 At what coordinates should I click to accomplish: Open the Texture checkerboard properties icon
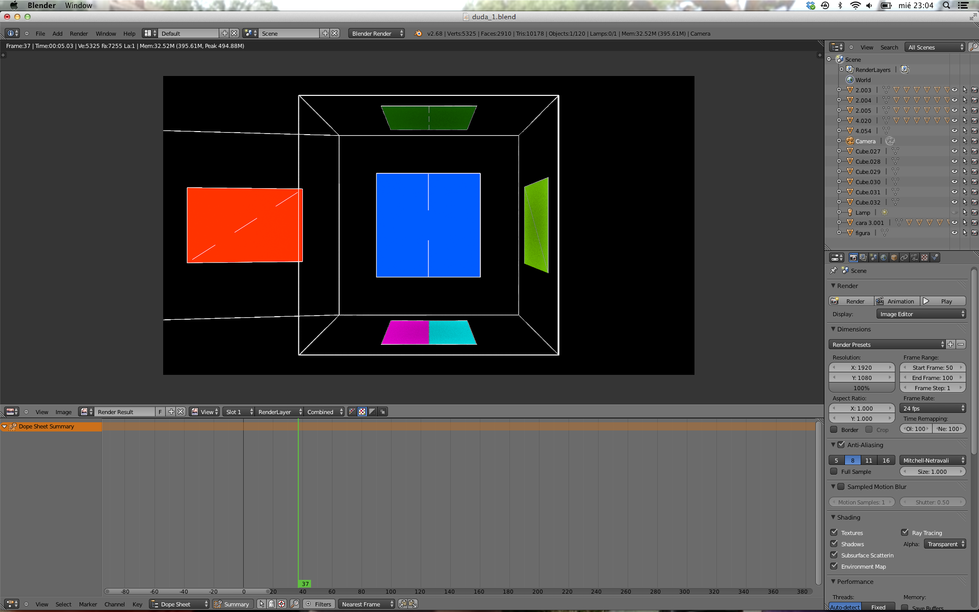(x=924, y=258)
